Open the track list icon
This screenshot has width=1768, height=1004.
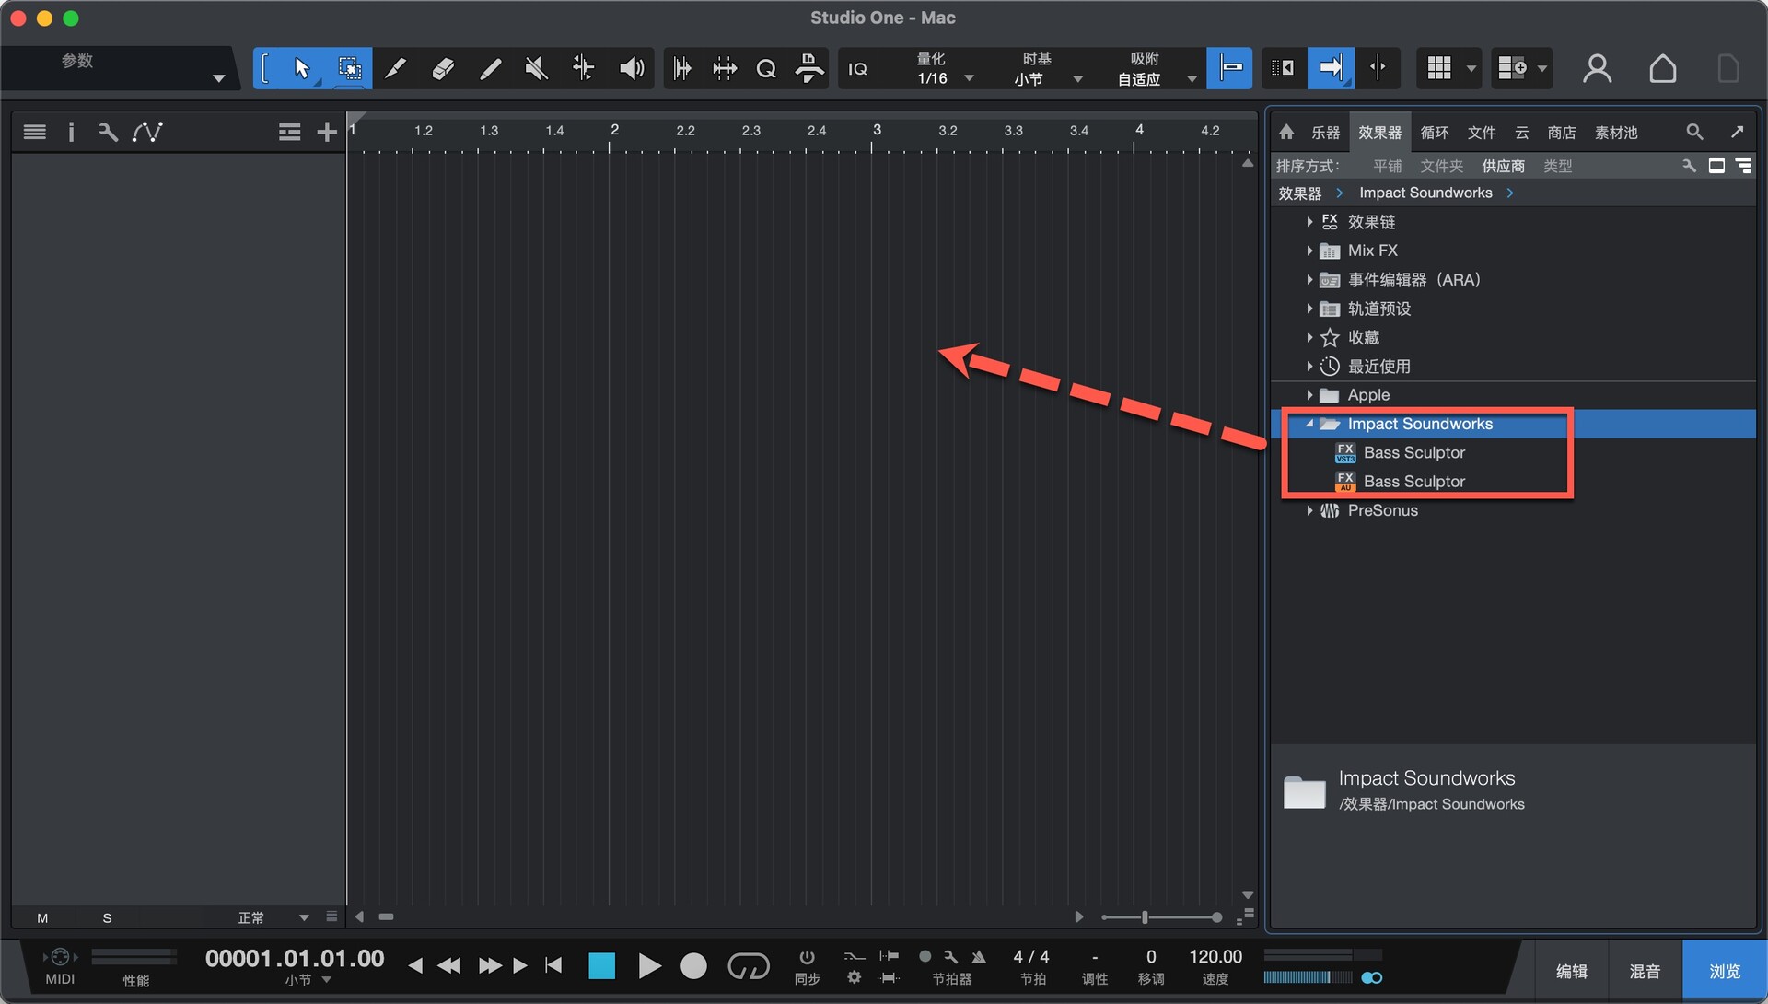click(x=35, y=132)
